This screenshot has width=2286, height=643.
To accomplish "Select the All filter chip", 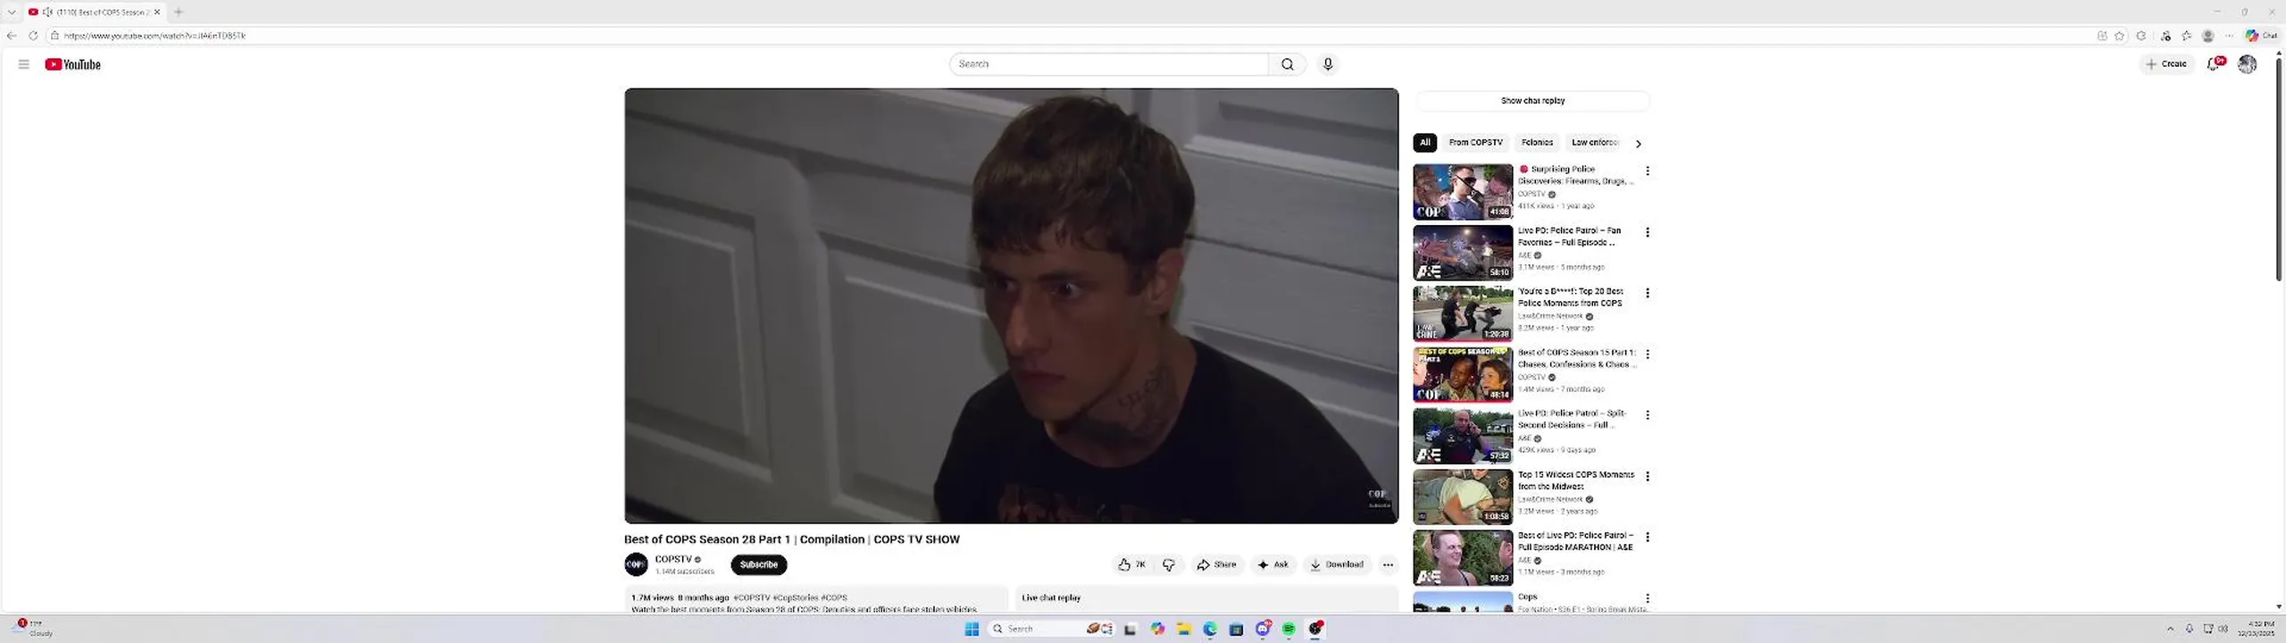I will tap(1425, 143).
